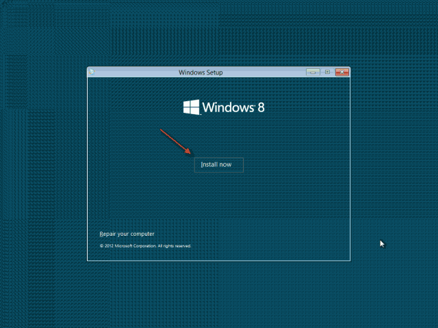Maximize the Windows Setup window

click(327, 72)
